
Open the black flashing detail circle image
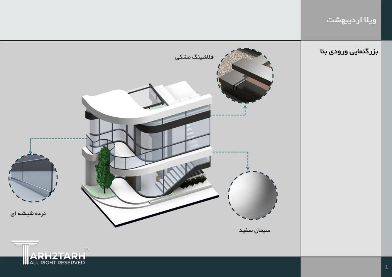(x=245, y=75)
